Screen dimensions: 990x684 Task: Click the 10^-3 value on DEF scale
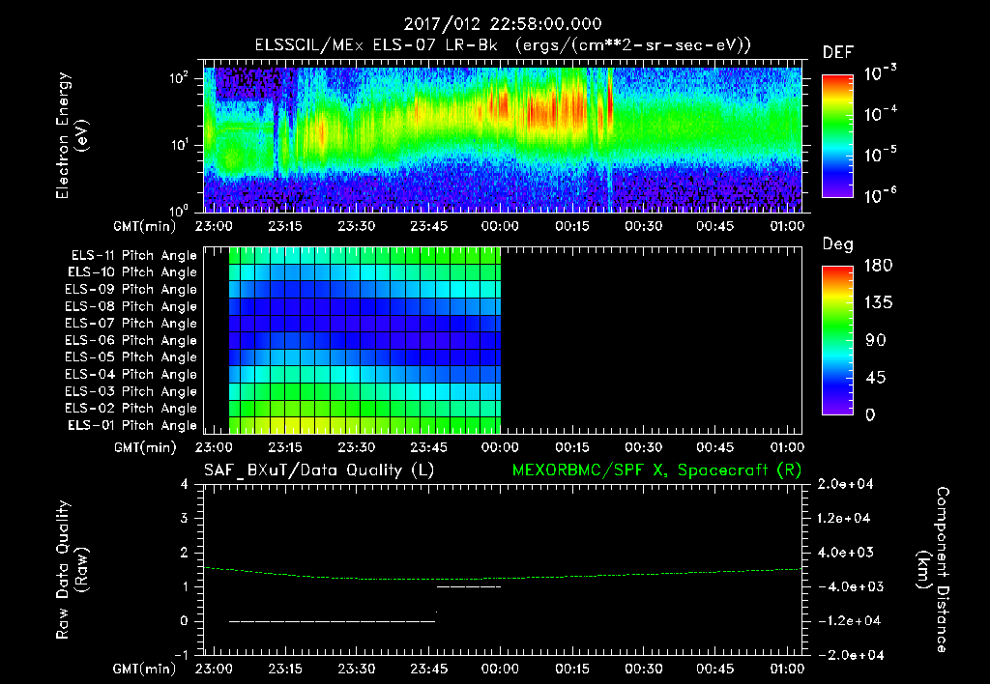pos(880,73)
